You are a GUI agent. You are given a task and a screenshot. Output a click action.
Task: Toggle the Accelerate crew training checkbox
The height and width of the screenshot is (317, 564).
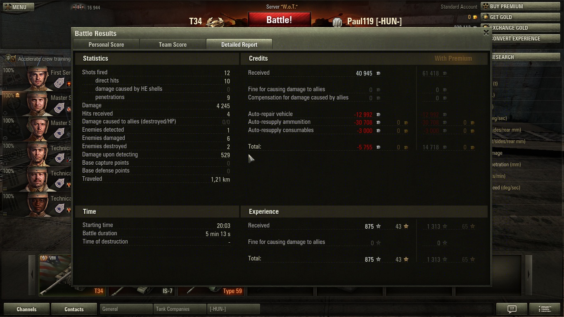pyautogui.click(x=13, y=59)
